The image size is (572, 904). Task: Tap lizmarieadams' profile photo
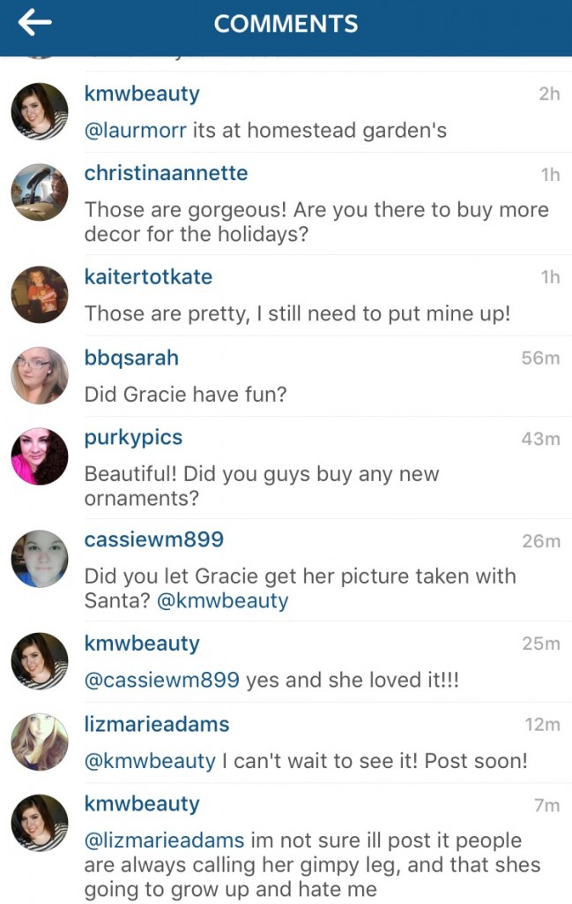coord(40,742)
